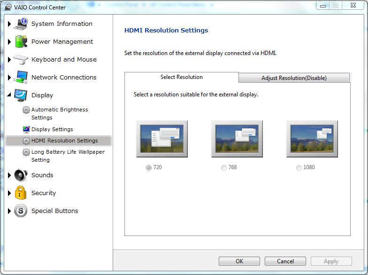Open Display Settings tree item
The image size is (368, 275).
point(52,129)
